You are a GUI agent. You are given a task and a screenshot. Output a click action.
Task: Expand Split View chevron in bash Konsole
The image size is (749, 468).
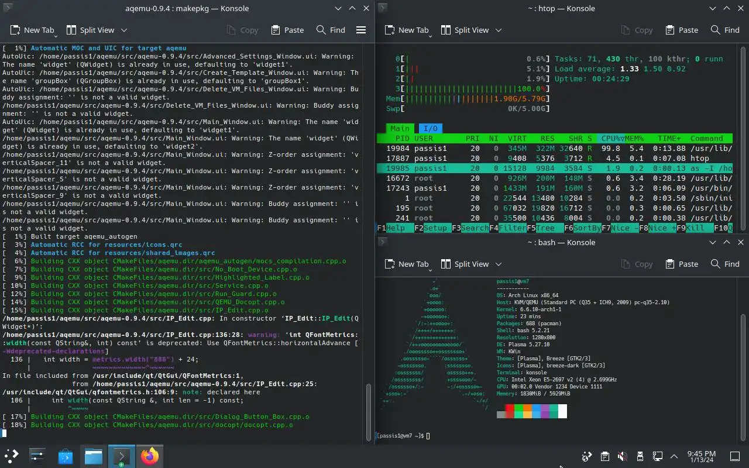click(x=499, y=264)
